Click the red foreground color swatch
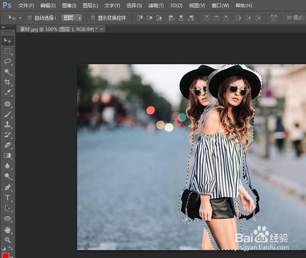This screenshot has width=306, height=258. coord(5,255)
